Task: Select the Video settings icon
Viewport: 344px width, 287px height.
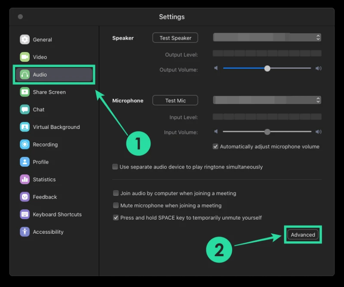Action: pos(26,57)
